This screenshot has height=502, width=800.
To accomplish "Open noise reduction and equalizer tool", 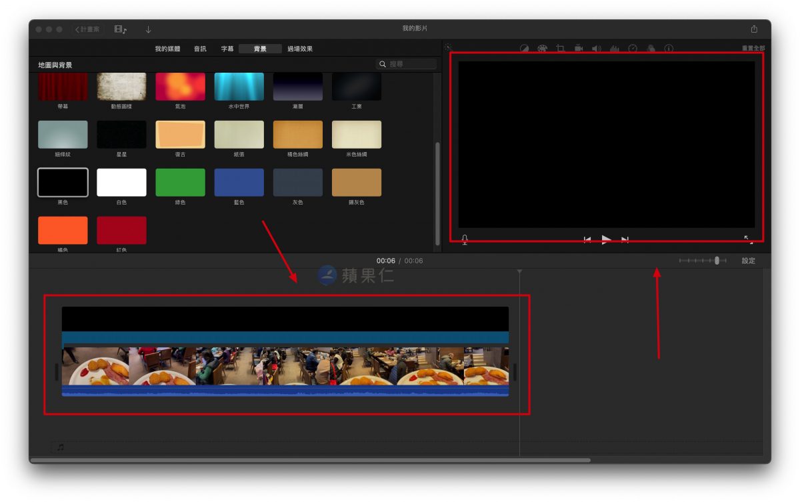I will point(614,49).
